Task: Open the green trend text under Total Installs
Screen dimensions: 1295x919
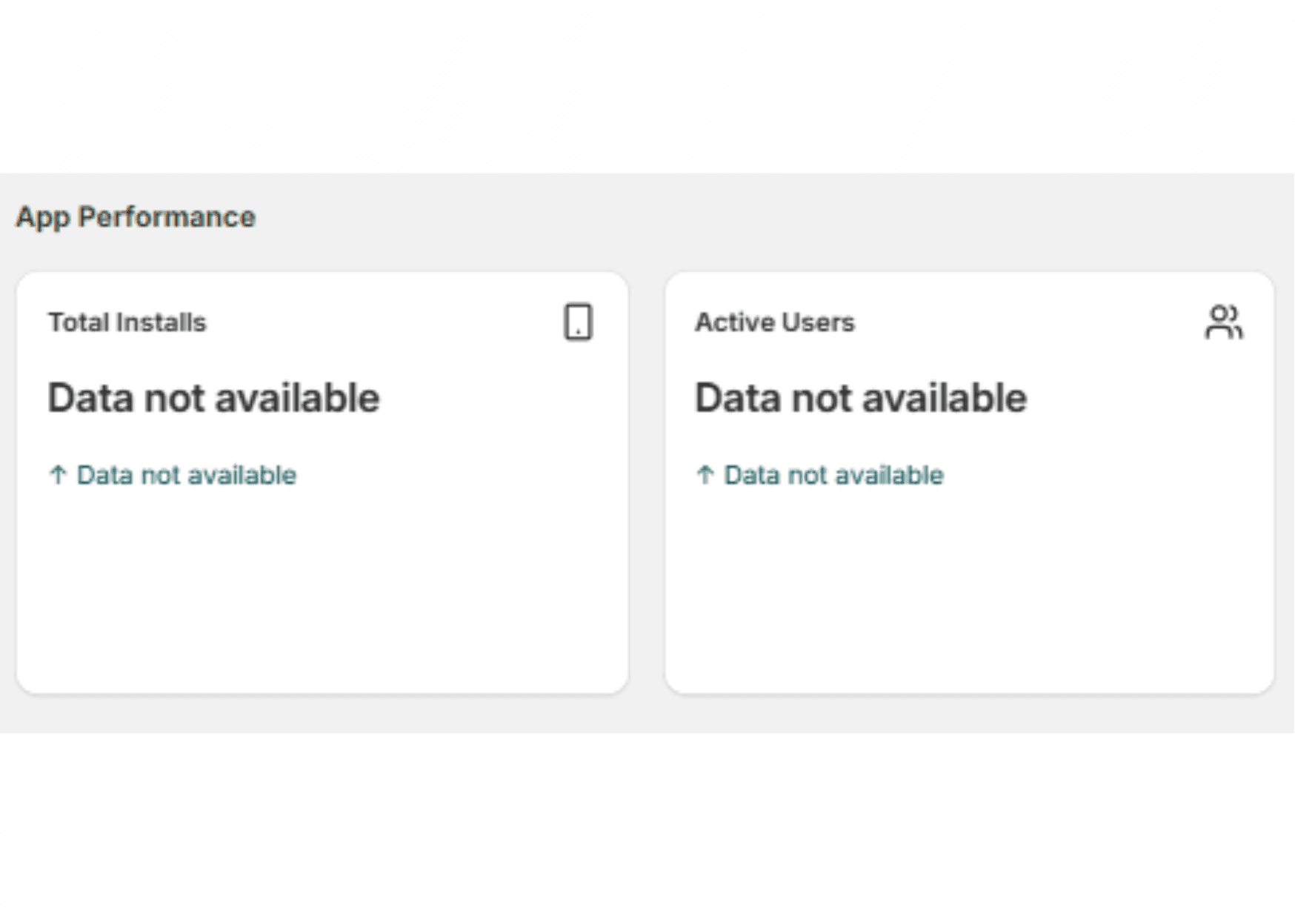Action: pos(186,475)
